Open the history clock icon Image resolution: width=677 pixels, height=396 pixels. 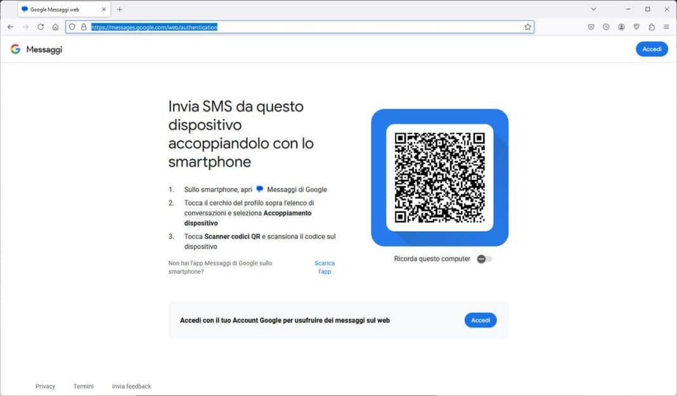point(606,27)
